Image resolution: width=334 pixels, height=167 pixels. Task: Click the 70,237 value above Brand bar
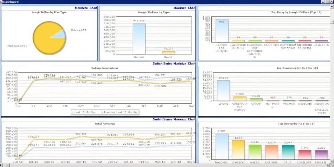168,49
